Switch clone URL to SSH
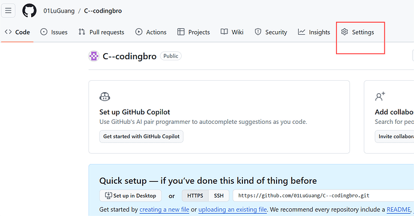Viewport: 414px width, 216px height. 218,196
